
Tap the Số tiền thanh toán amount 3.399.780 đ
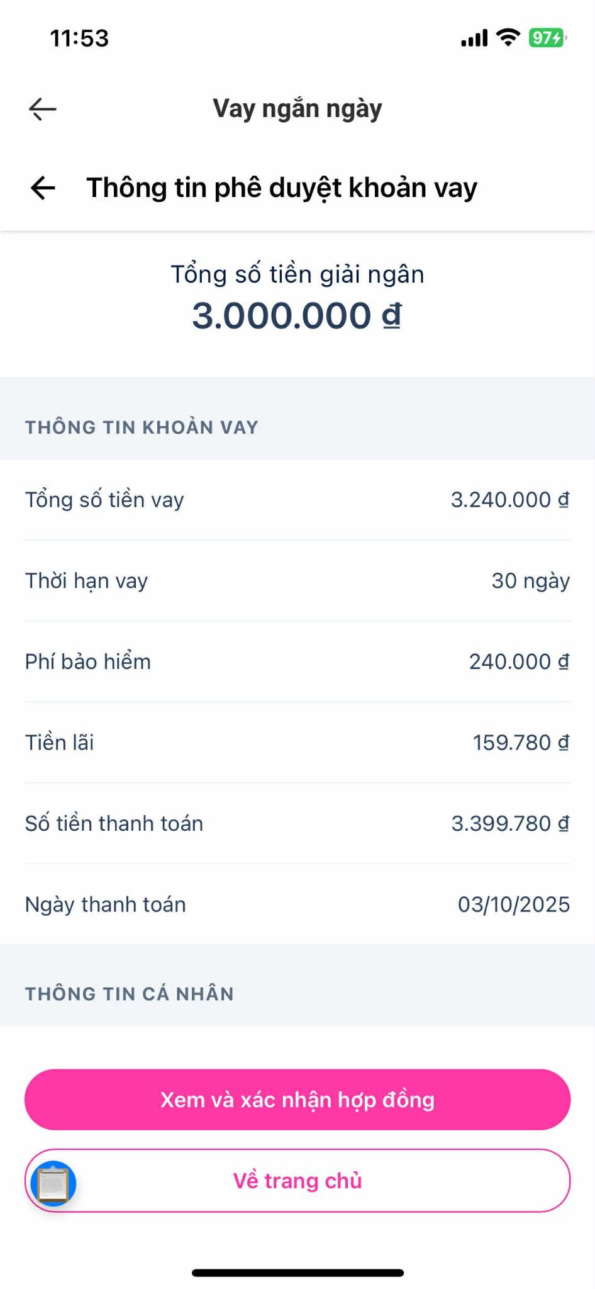click(510, 823)
